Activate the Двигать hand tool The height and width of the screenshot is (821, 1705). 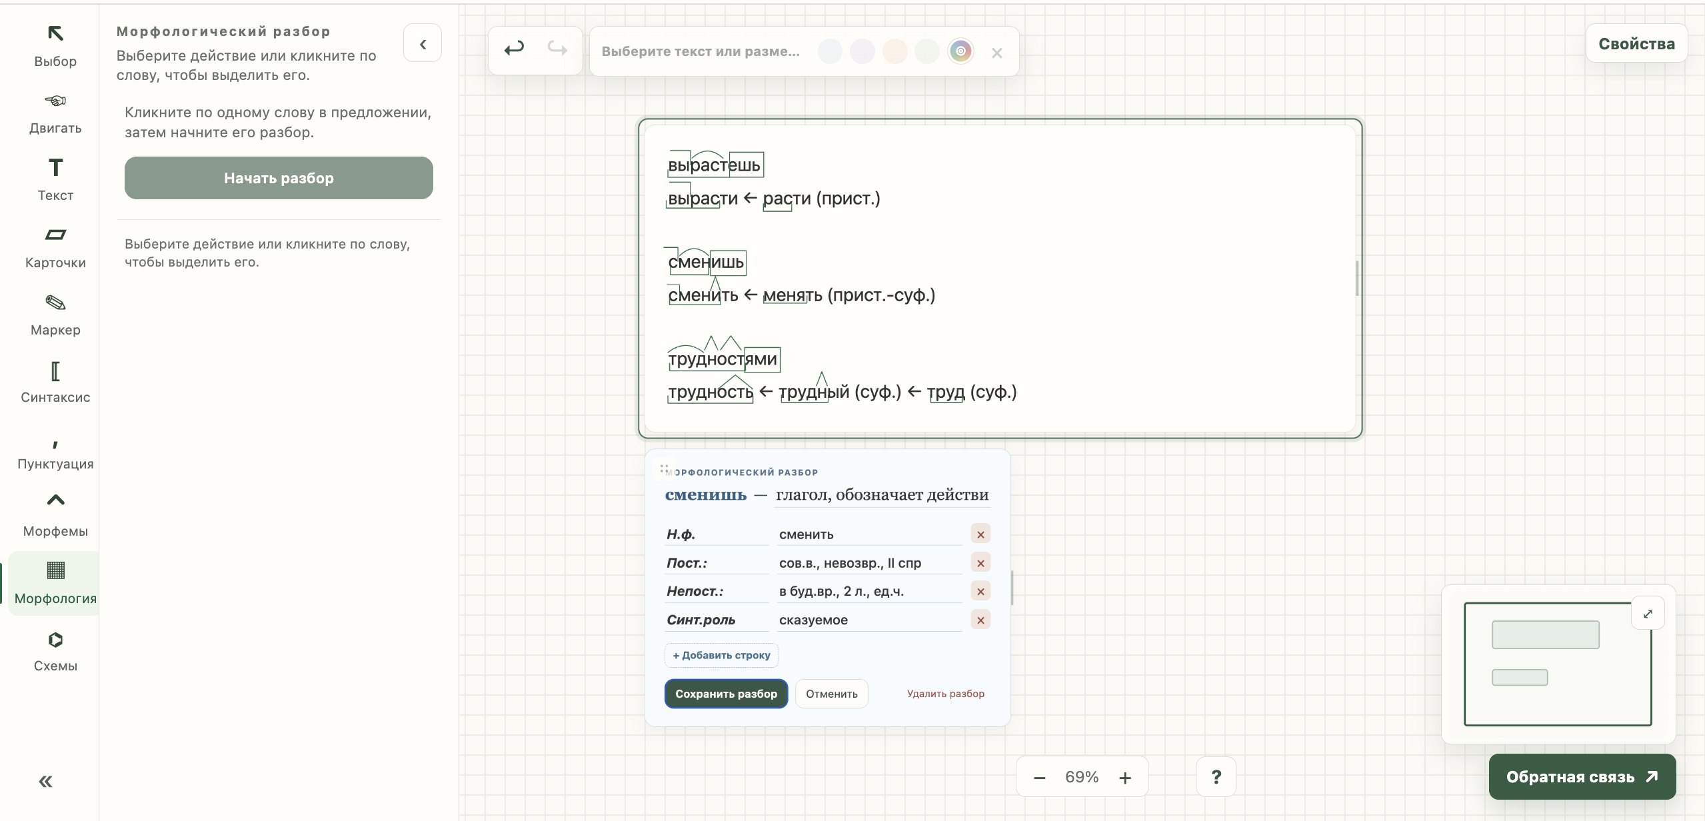[55, 113]
